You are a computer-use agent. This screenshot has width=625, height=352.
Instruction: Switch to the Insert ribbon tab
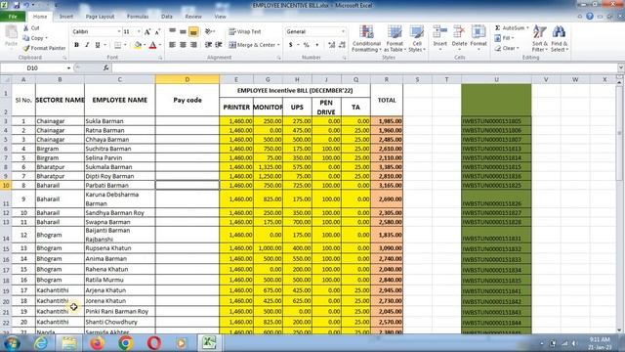pyautogui.click(x=66, y=17)
